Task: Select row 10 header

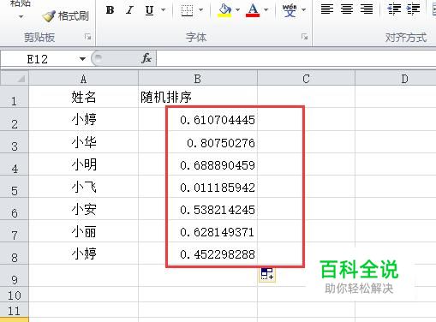Action: [15, 295]
